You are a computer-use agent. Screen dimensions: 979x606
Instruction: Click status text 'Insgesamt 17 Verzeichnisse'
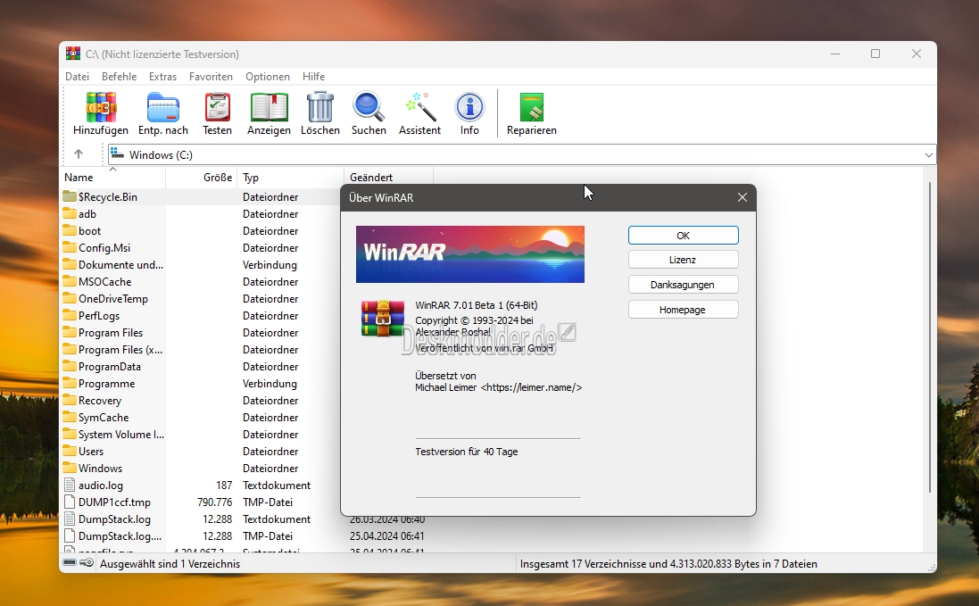click(584, 563)
